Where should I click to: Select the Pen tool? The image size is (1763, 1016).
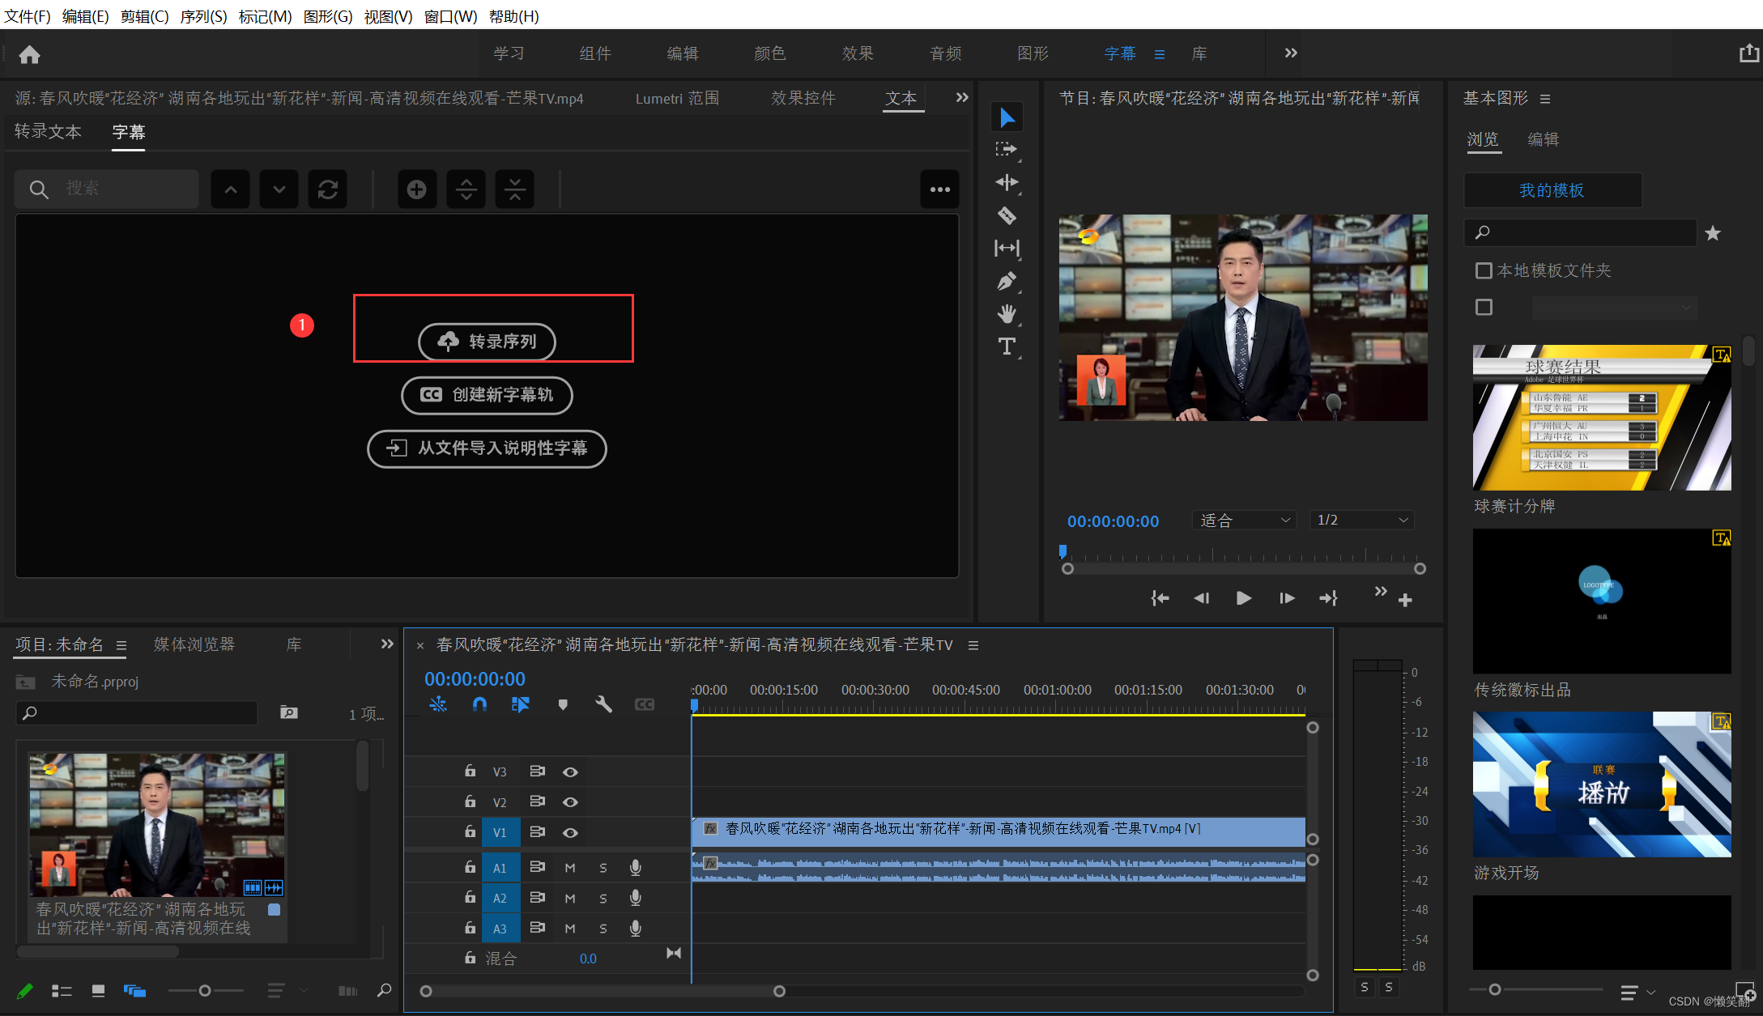(x=1007, y=281)
